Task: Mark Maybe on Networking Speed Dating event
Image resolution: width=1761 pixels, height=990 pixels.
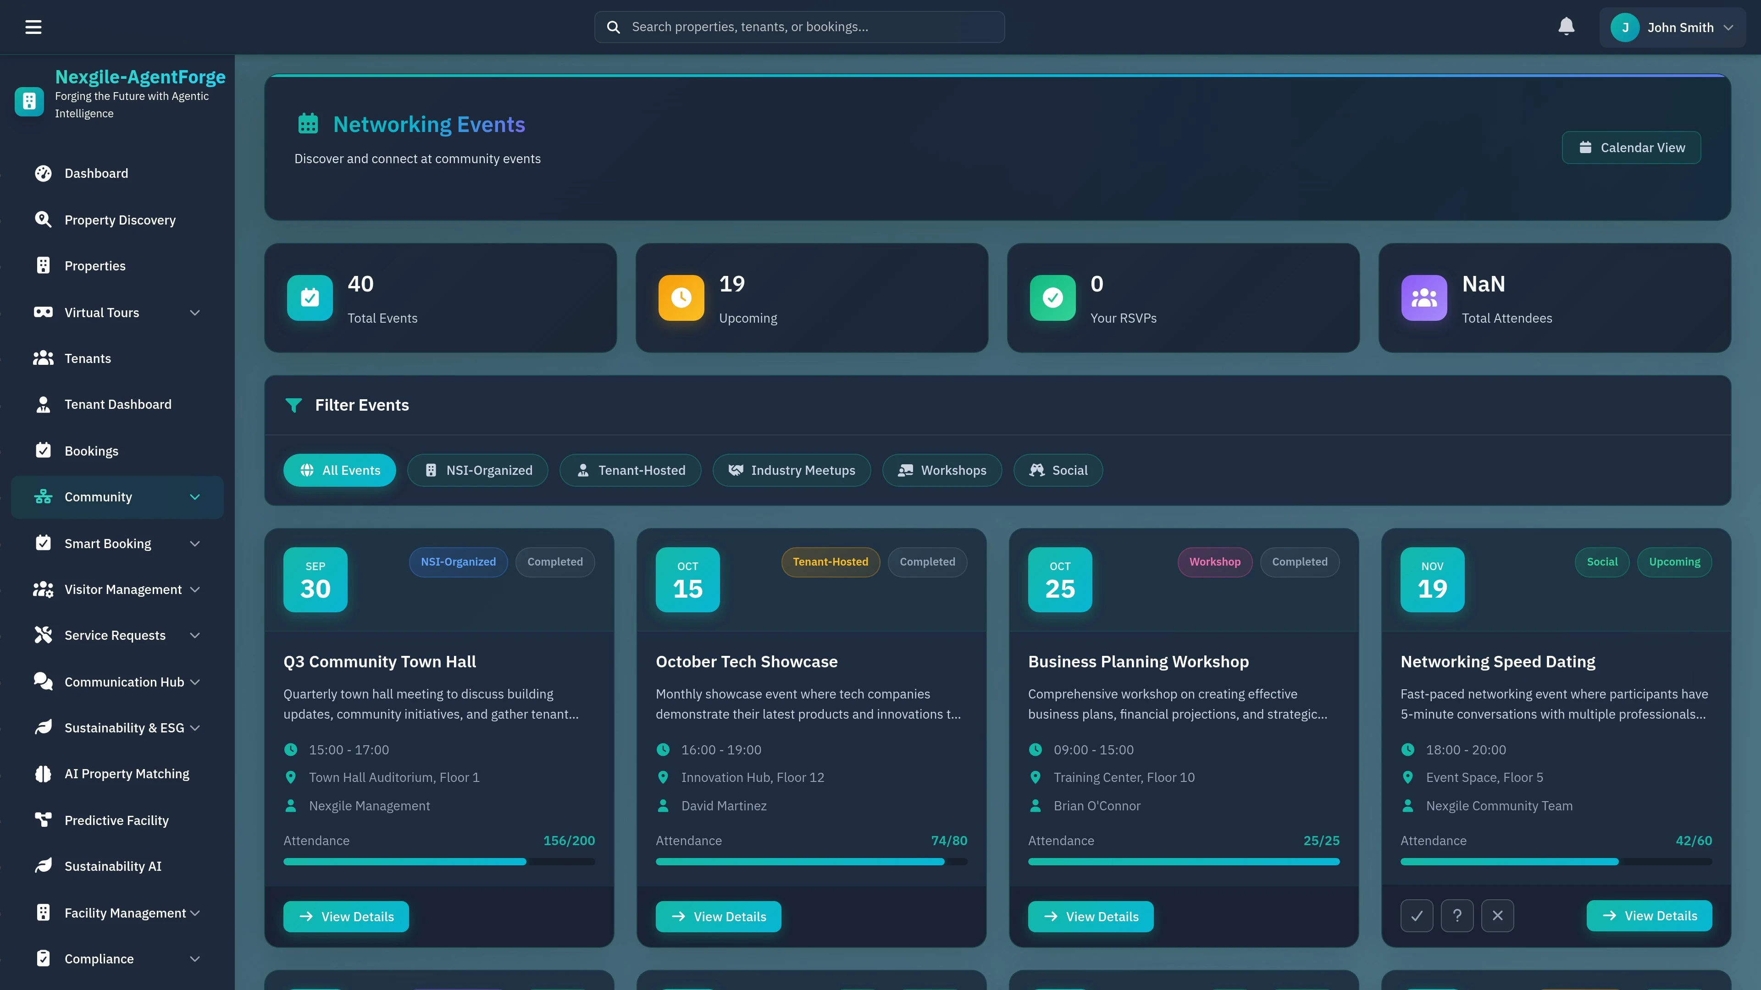Action: [x=1457, y=916]
